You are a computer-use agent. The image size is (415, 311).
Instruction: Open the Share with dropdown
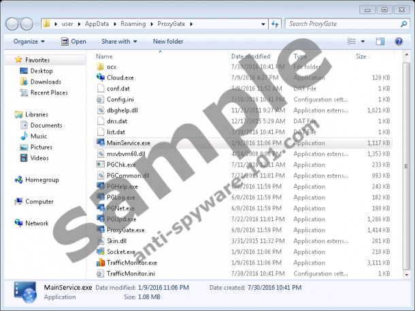[118, 41]
